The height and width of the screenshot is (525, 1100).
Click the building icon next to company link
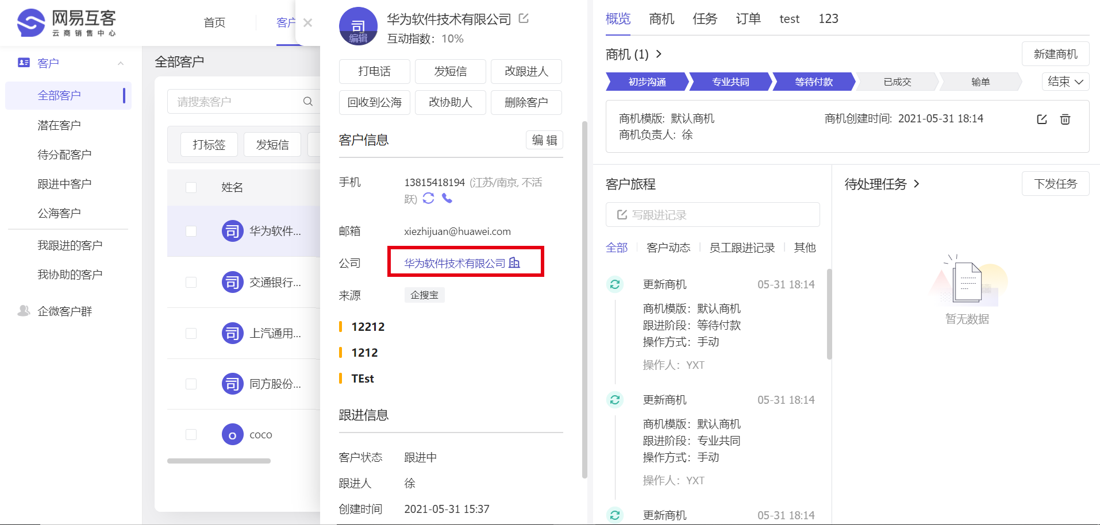click(514, 262)
